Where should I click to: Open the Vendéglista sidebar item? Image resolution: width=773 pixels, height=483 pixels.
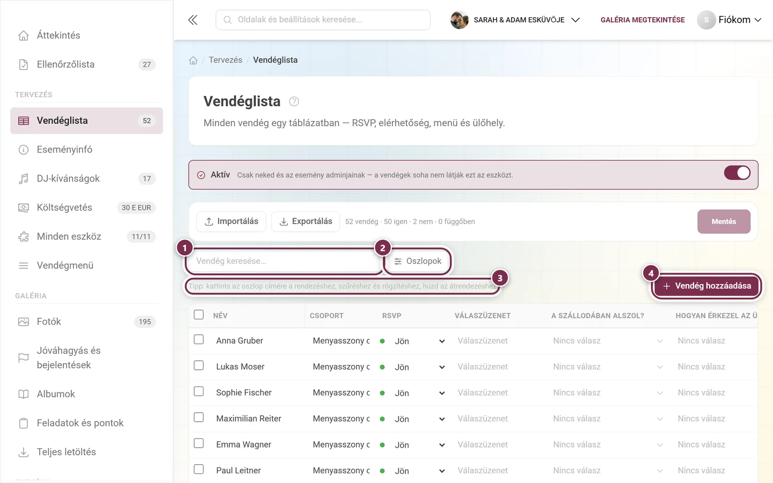pyautogui.click(x=86, y=121)
